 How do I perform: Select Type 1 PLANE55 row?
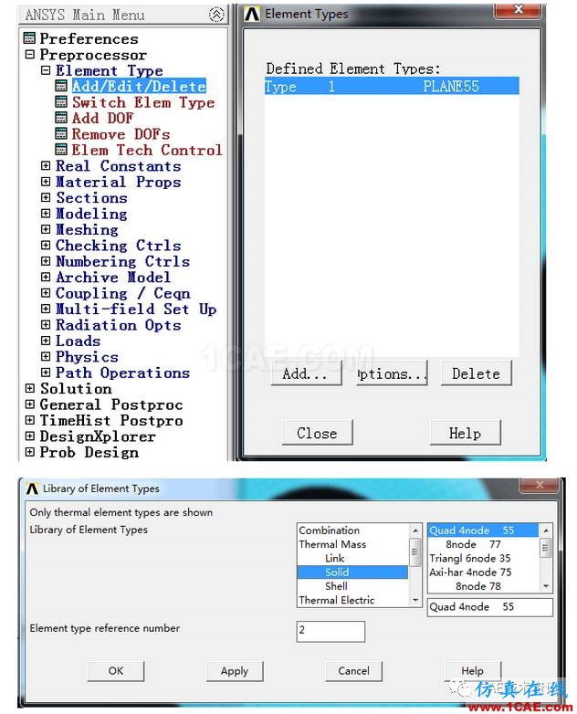click(392, 86)
